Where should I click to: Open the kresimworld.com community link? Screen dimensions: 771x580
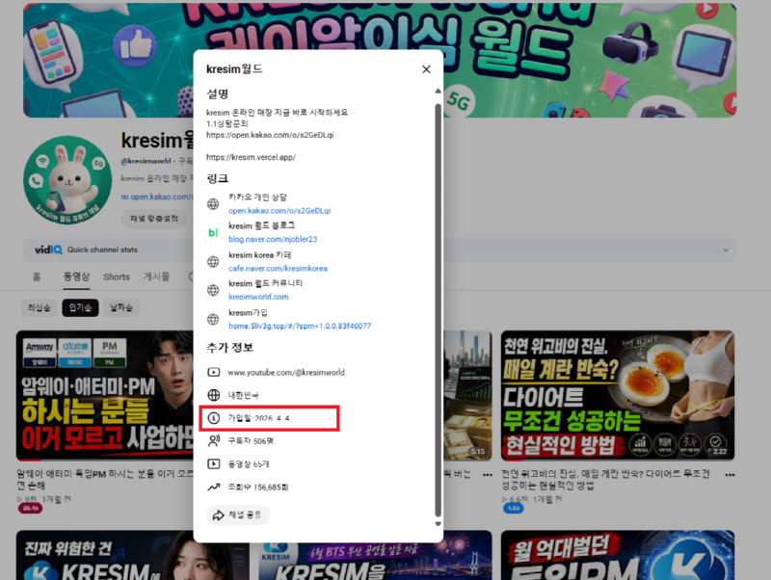258,297
